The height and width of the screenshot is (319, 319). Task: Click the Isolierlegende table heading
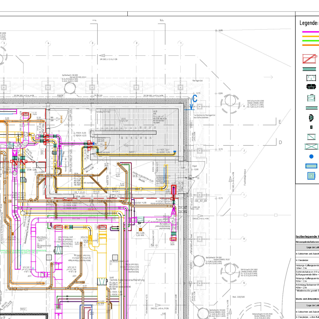307,237
